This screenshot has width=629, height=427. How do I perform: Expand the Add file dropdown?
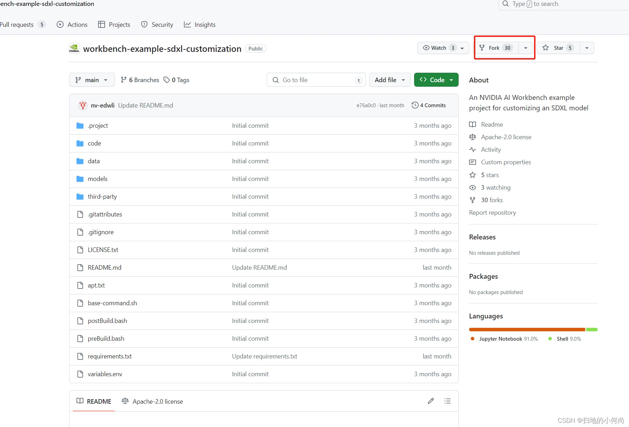pos(389,80)
